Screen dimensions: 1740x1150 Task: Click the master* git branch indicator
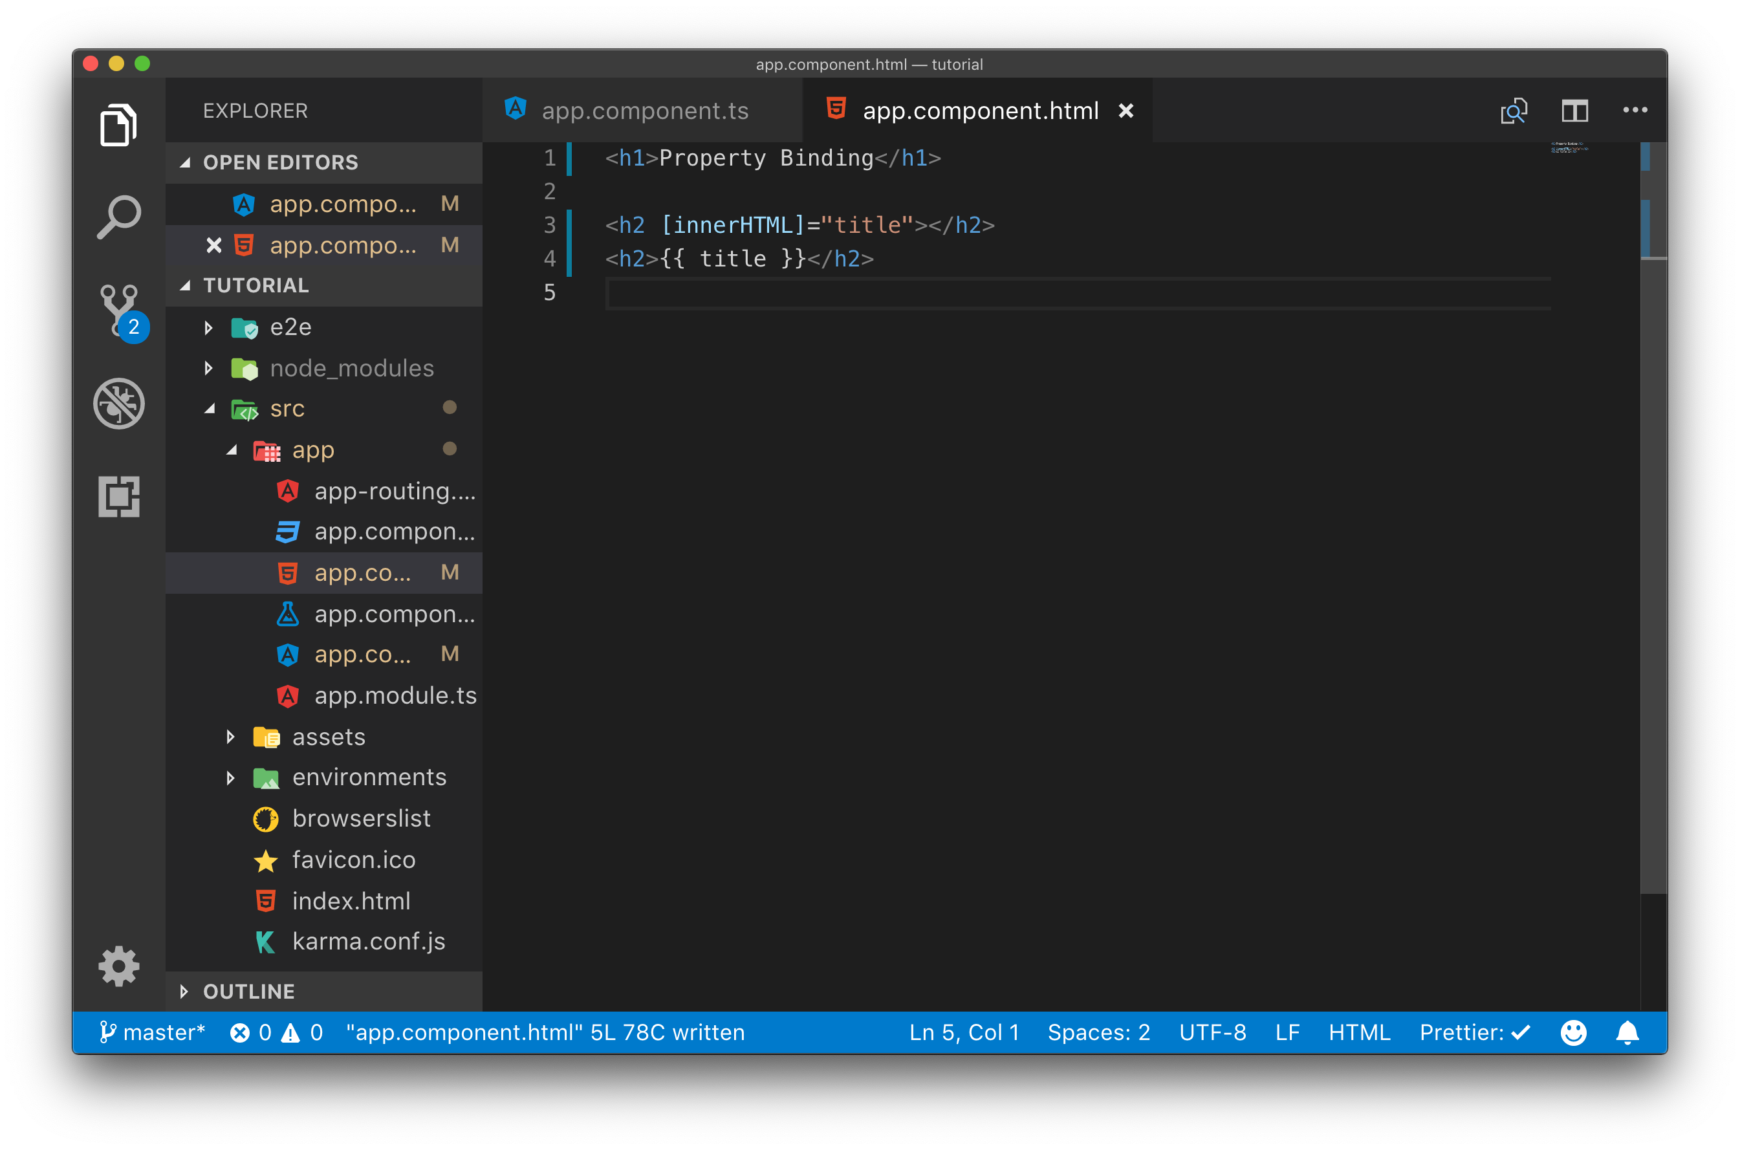tap(152, 1033)
